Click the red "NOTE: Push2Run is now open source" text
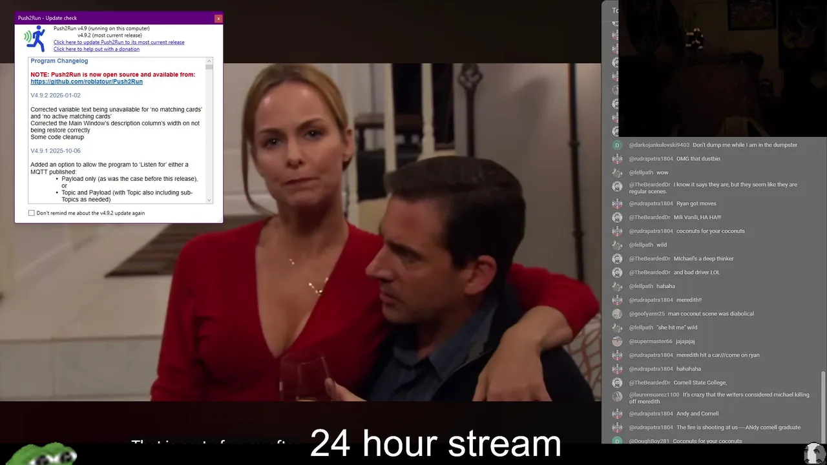The width and height of the screenshot is (827, 465). point(113,75)
